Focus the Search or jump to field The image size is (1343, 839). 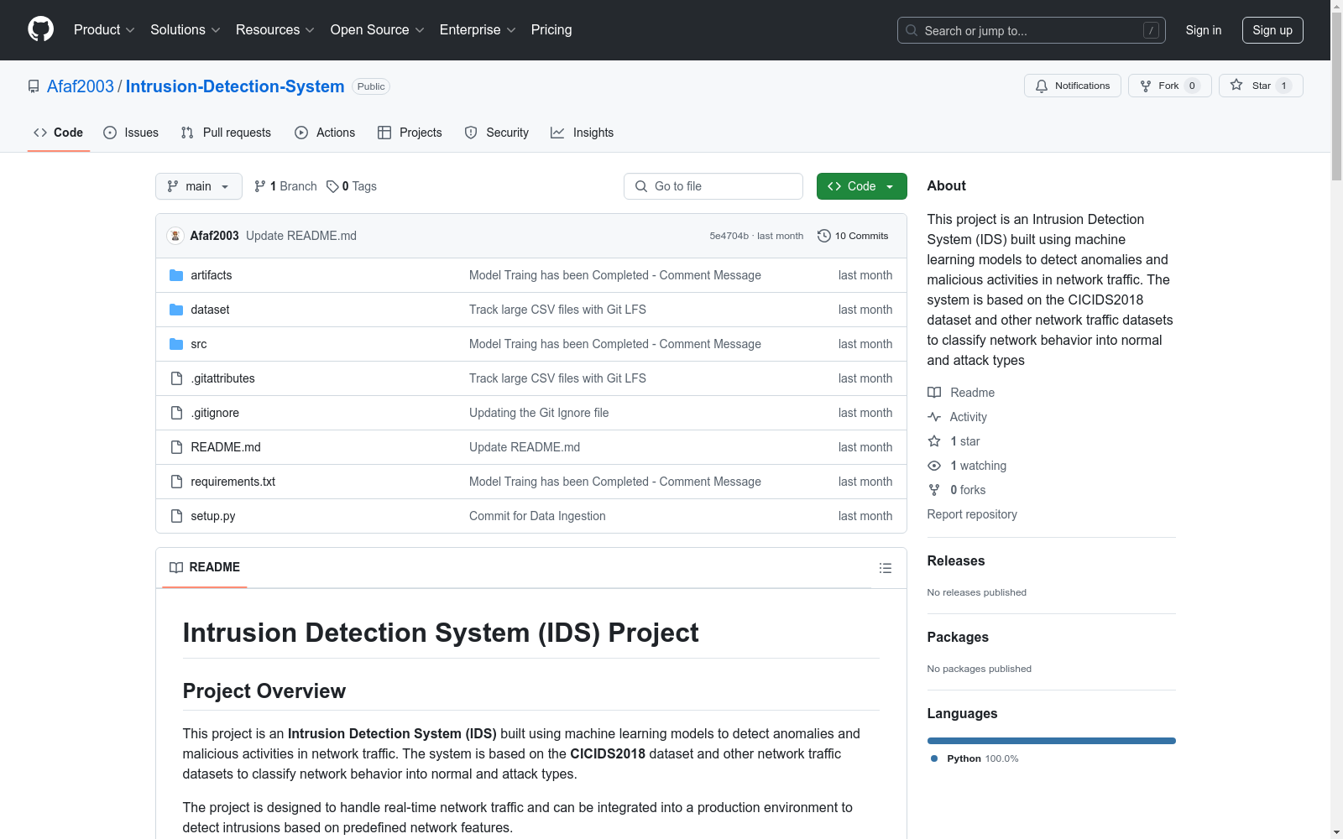pos(1032,30)
